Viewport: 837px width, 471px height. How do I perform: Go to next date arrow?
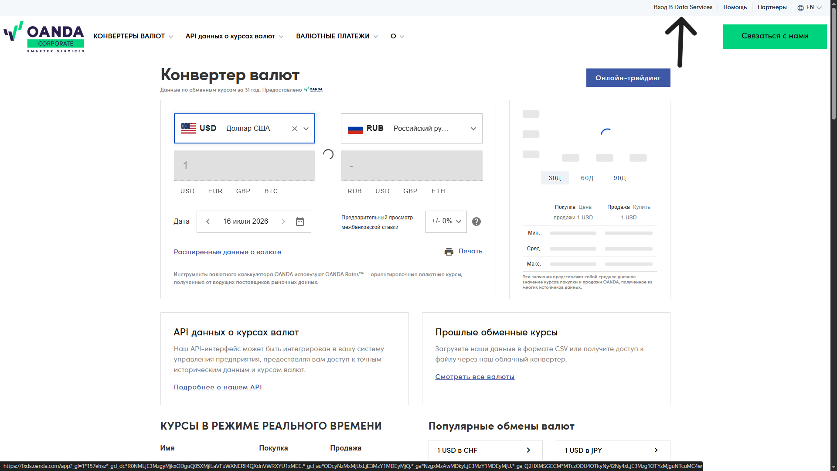click(x=283, y=222)
